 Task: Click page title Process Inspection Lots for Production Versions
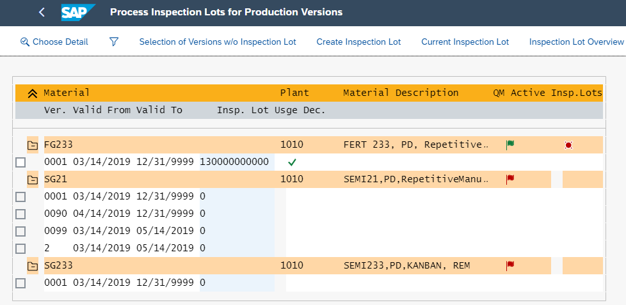pos(227,12)
